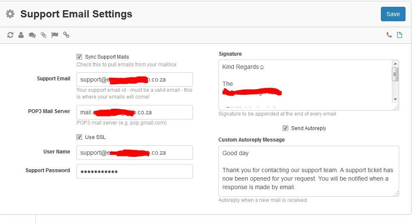Click the Autoreply textarea resize handle
The height and width of the screenshot is (224, 417).
click(x=396, y=194)
